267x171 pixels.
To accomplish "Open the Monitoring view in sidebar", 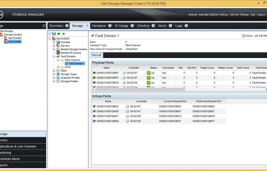I will (23, 153).
